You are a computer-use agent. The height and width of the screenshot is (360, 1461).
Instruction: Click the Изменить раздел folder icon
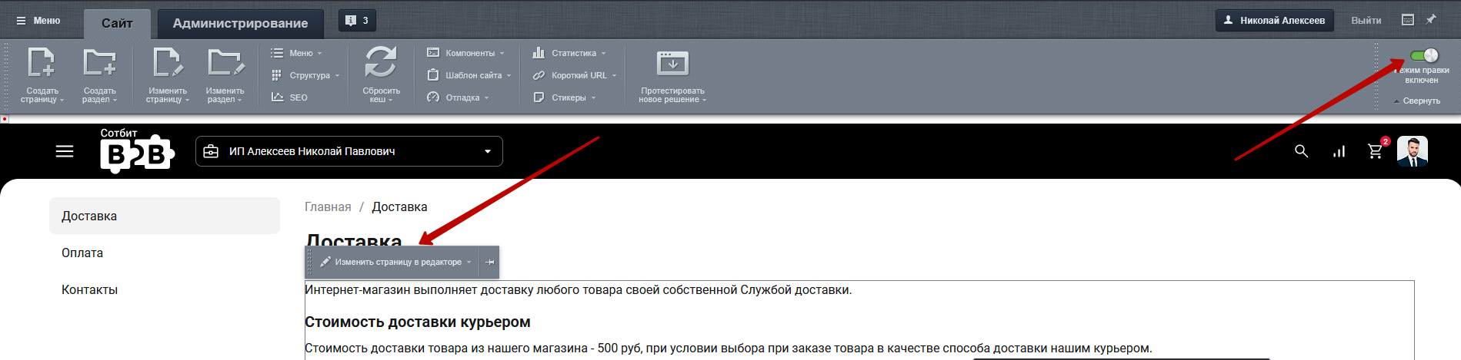point(225,62)
